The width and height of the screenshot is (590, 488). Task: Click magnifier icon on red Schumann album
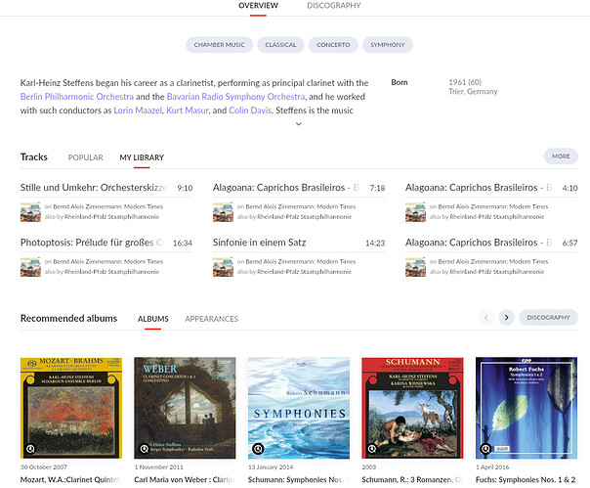[x=372, y=449]
